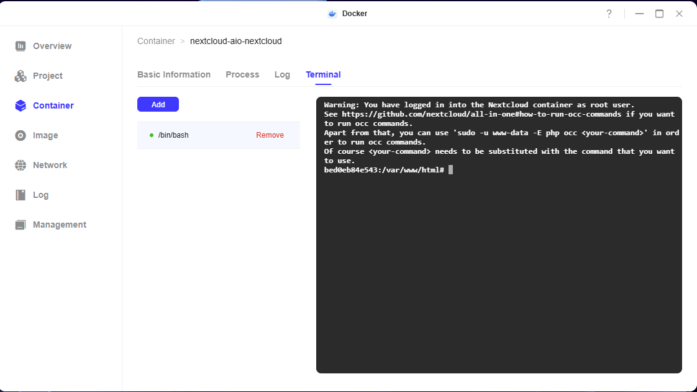Minimize the Docker window

[639, 14]
